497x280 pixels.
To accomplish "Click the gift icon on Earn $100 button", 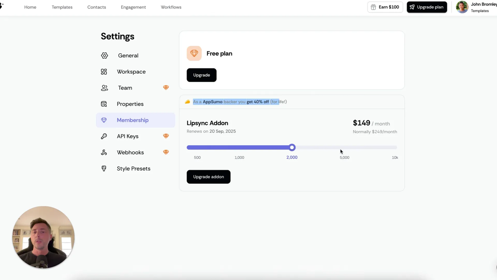I will tap(374, 7).
